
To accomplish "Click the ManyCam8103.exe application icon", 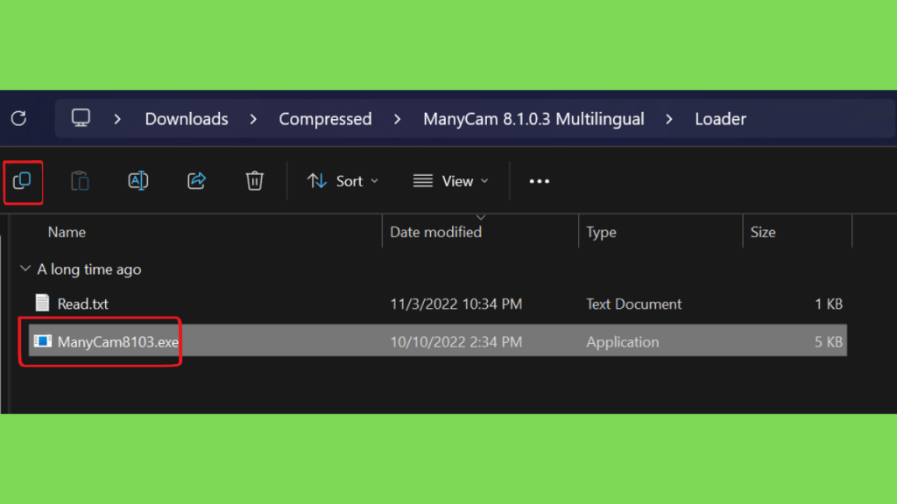I will (x=42, y=341).
